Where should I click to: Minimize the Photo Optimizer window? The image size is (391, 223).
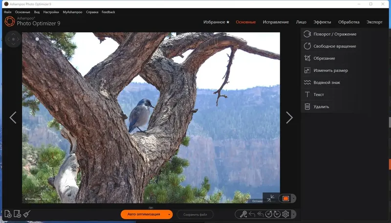click(x=359, y=4)
